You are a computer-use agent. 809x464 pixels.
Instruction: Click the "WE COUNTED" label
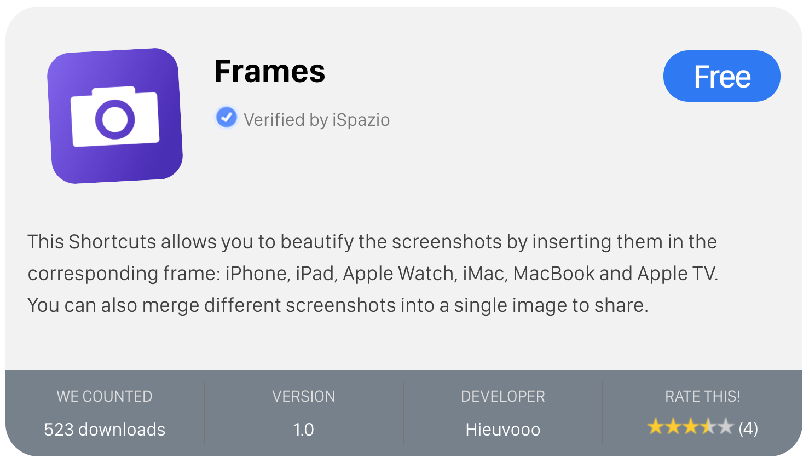105,396
